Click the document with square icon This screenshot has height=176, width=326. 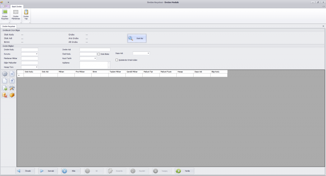pos(12,74)
